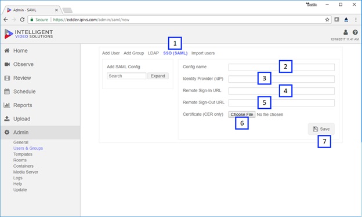
Task: Save the SAML configuration
Action: [321, 129]
